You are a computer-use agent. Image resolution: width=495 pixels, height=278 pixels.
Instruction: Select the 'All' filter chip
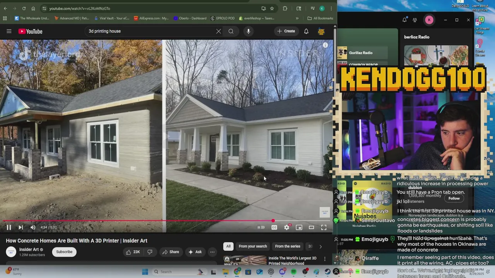(x=229, y=246)
